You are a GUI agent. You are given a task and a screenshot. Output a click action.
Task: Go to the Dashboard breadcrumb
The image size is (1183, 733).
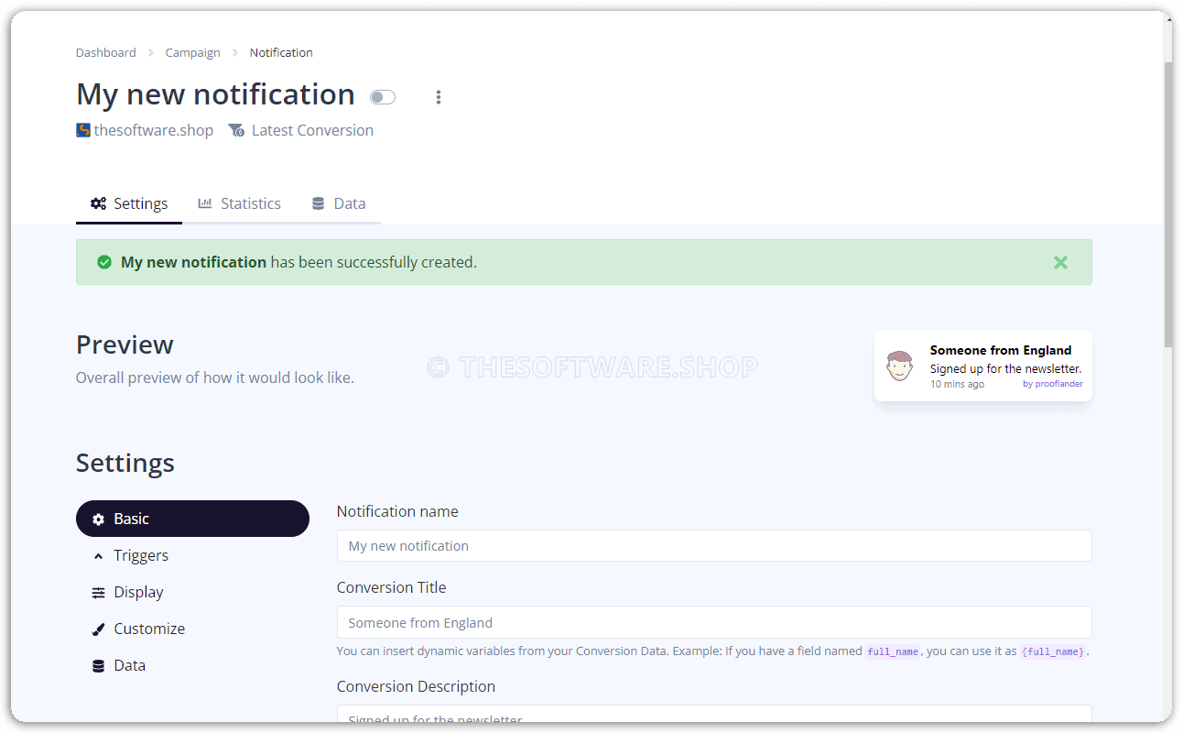tap(106, 52)
